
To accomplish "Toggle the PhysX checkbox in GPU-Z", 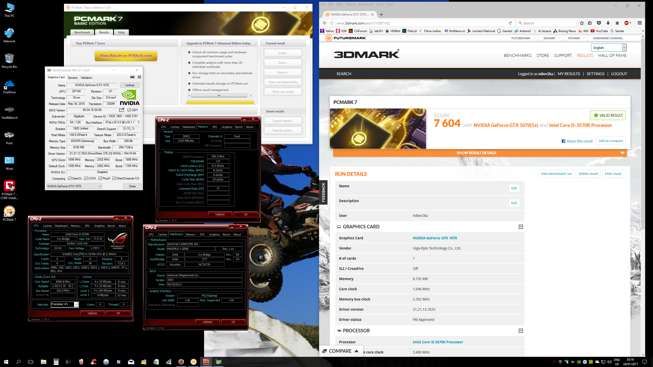I will pyautogui.click(x=100, y=178).
